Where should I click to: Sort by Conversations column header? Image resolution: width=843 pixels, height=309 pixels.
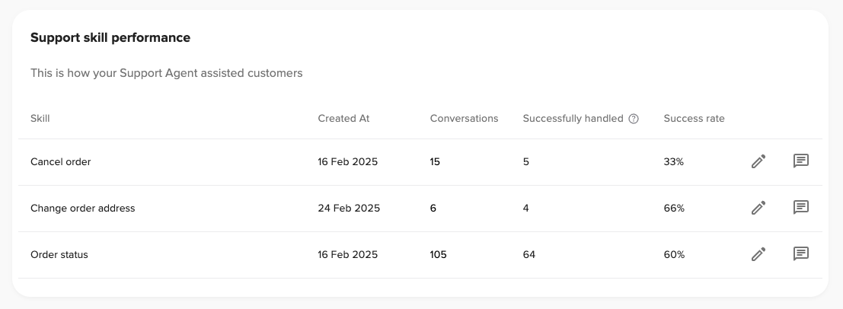pyautogui.click(x=464, y=119)
